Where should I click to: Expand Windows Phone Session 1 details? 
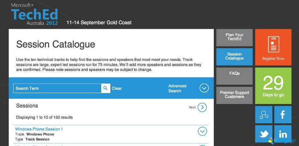point(202,131)
